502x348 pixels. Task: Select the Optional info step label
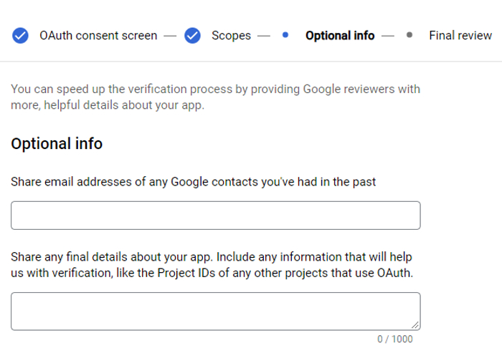pos(340,36)
